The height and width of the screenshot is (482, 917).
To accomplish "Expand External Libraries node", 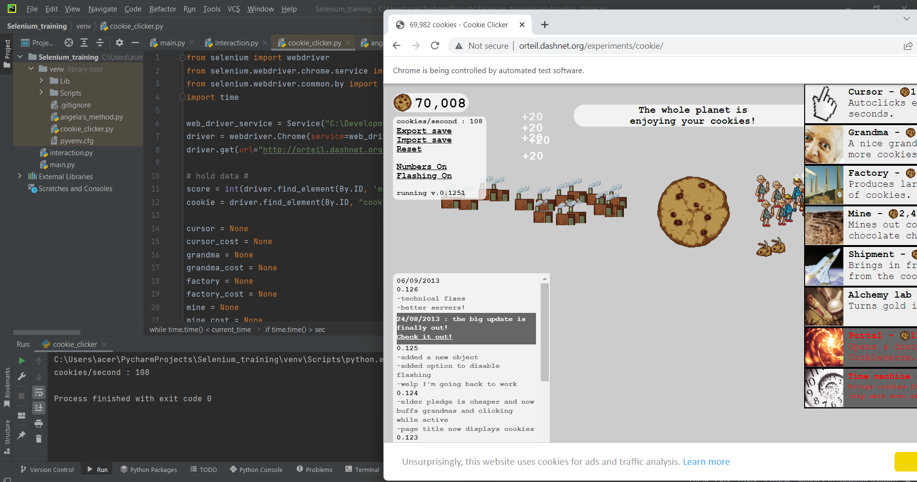I will pos(20,176).
